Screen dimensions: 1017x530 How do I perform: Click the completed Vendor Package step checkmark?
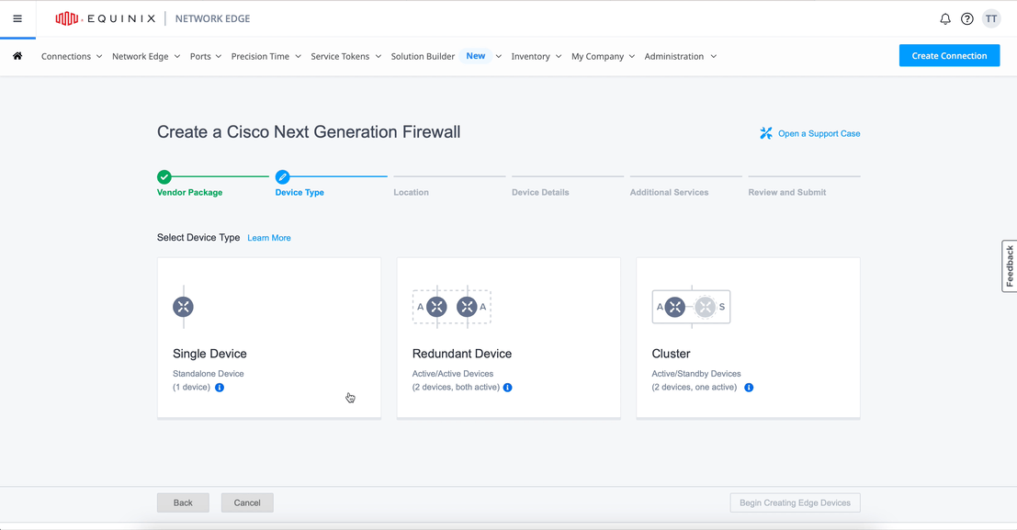tap(164, 175)
